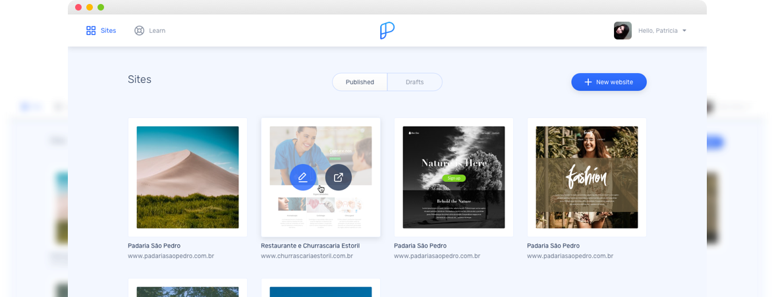Open www.churrascariaestoril.com.br link
The height and width of the screenshot is (297, 774).
(306, 256)
